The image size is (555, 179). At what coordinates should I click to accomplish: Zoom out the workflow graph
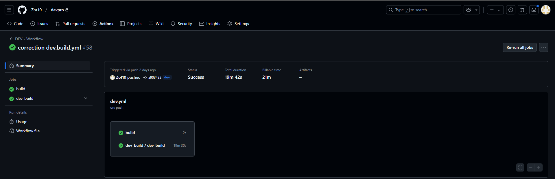tap(531, 167)
